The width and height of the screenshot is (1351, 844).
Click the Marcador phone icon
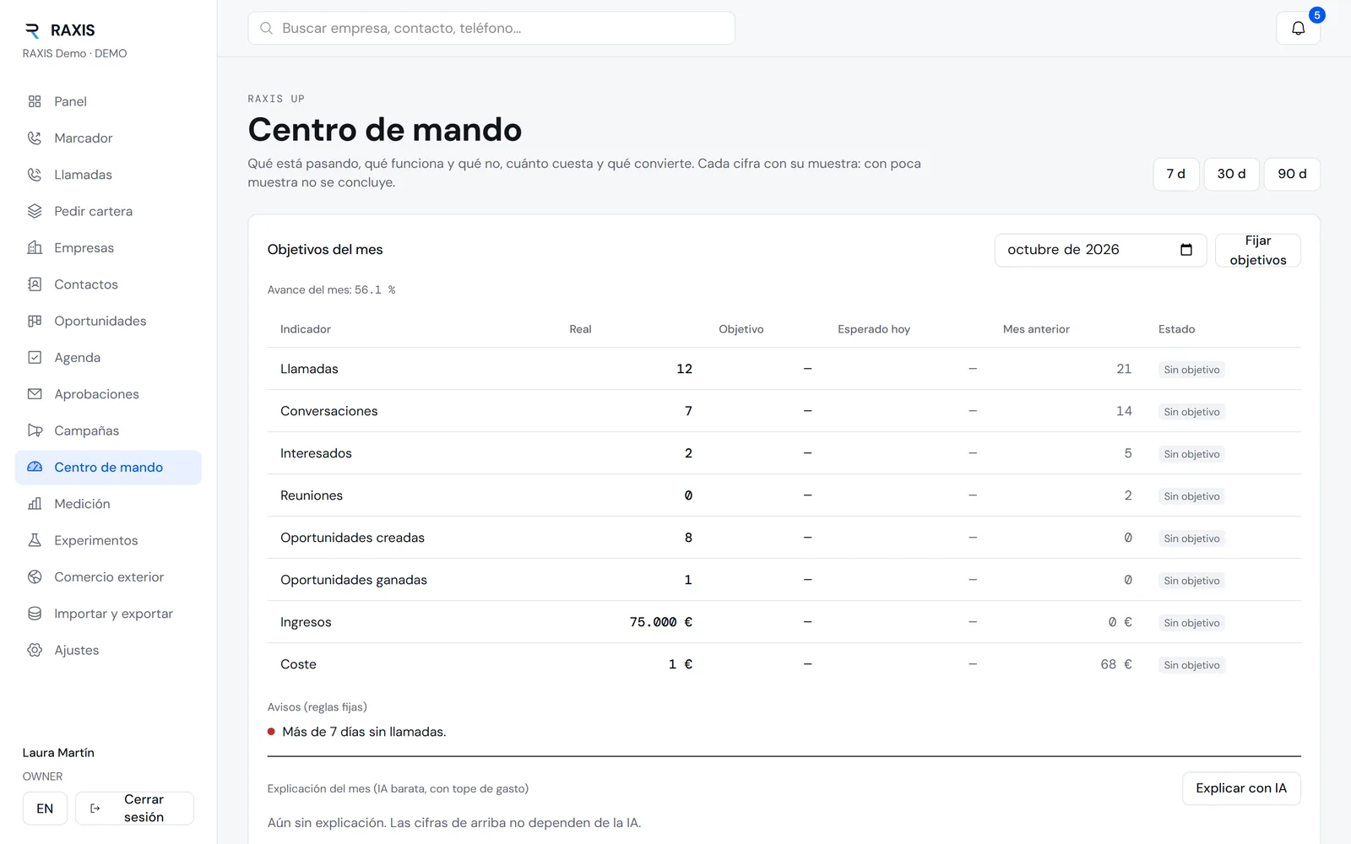[35, 138]
